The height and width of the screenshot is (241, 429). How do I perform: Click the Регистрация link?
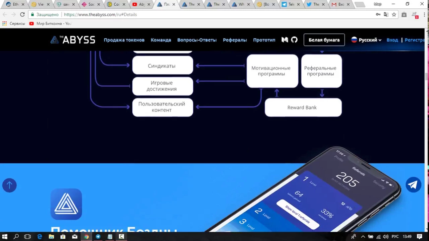(x=415, y=40)
